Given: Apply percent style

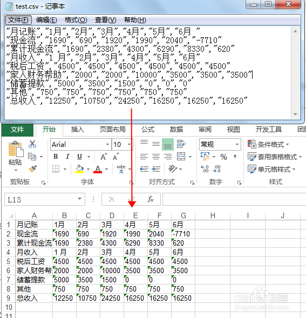Looking at the screenshot, I should click(223, 157).
